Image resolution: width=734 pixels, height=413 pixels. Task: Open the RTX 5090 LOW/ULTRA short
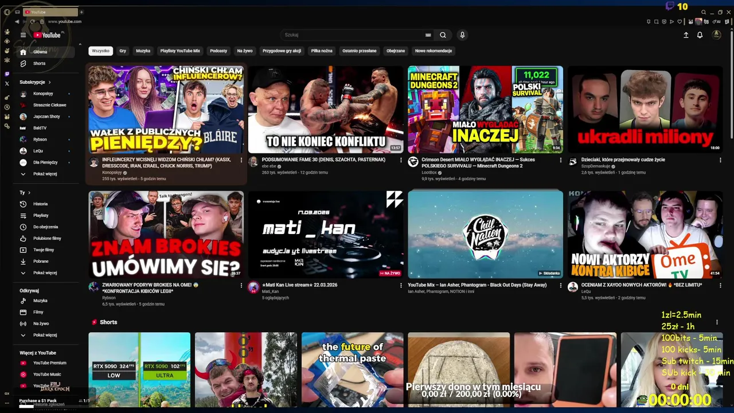pos(139,370)
